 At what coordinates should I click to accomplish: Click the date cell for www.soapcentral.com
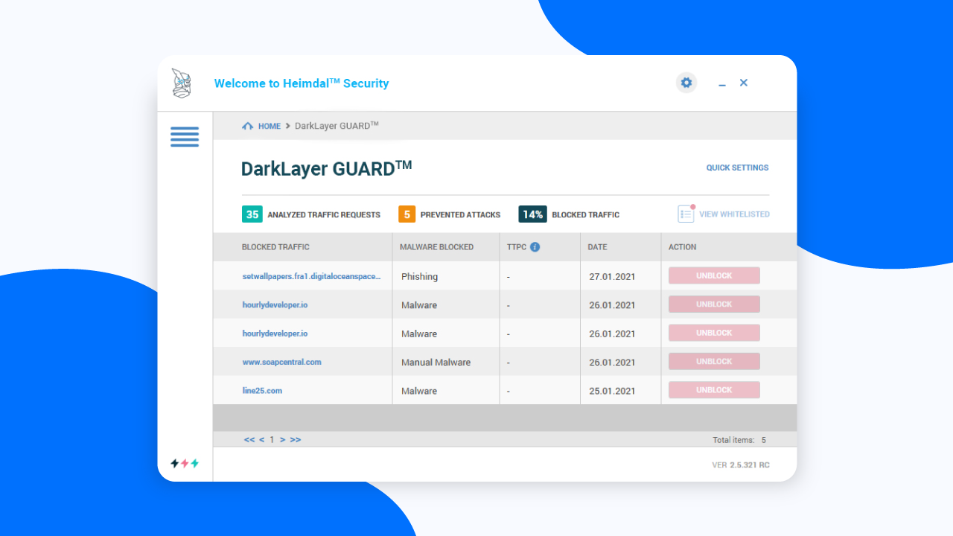point(612,363)
